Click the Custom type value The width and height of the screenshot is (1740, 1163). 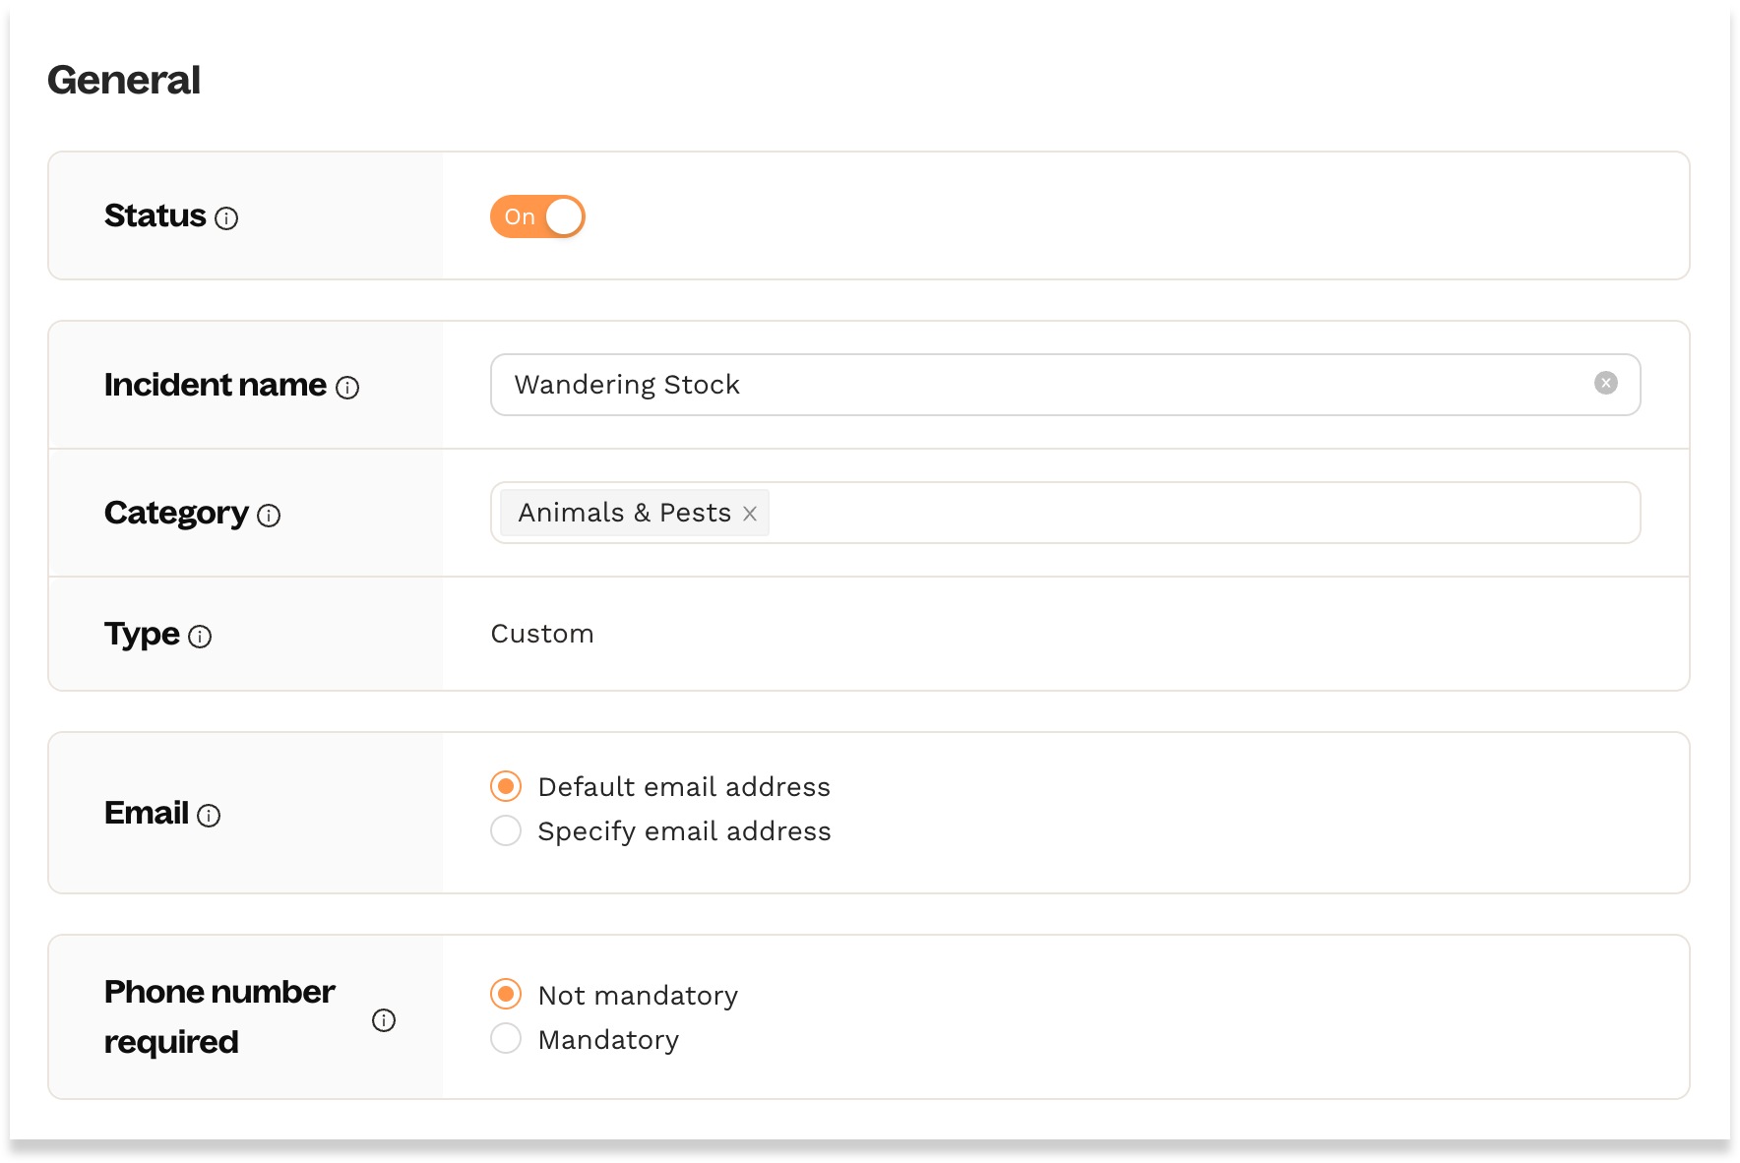pyautogui.click(x=542, y=634)
